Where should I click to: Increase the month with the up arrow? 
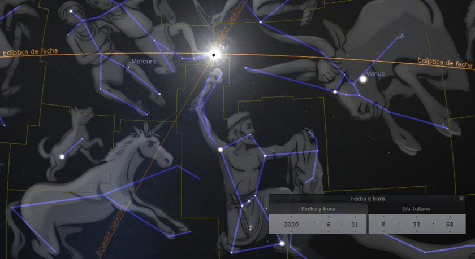(328, 217)
